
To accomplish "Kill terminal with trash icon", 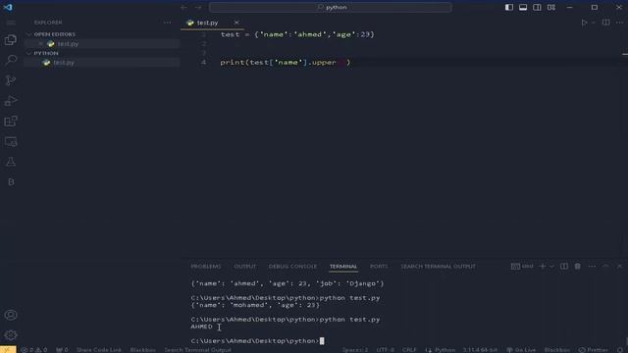I will click(x=578, y=266).
